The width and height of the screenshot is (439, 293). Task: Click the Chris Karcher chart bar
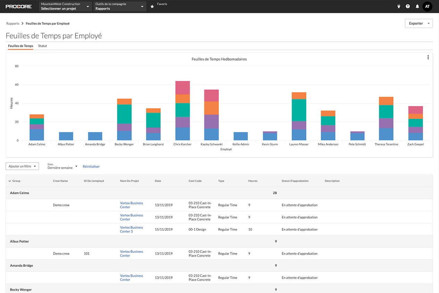(x=183, y=111)
